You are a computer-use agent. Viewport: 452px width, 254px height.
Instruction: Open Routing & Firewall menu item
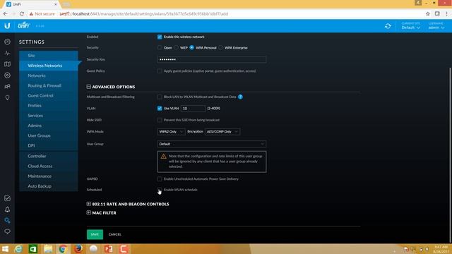[x=49, y=85]
